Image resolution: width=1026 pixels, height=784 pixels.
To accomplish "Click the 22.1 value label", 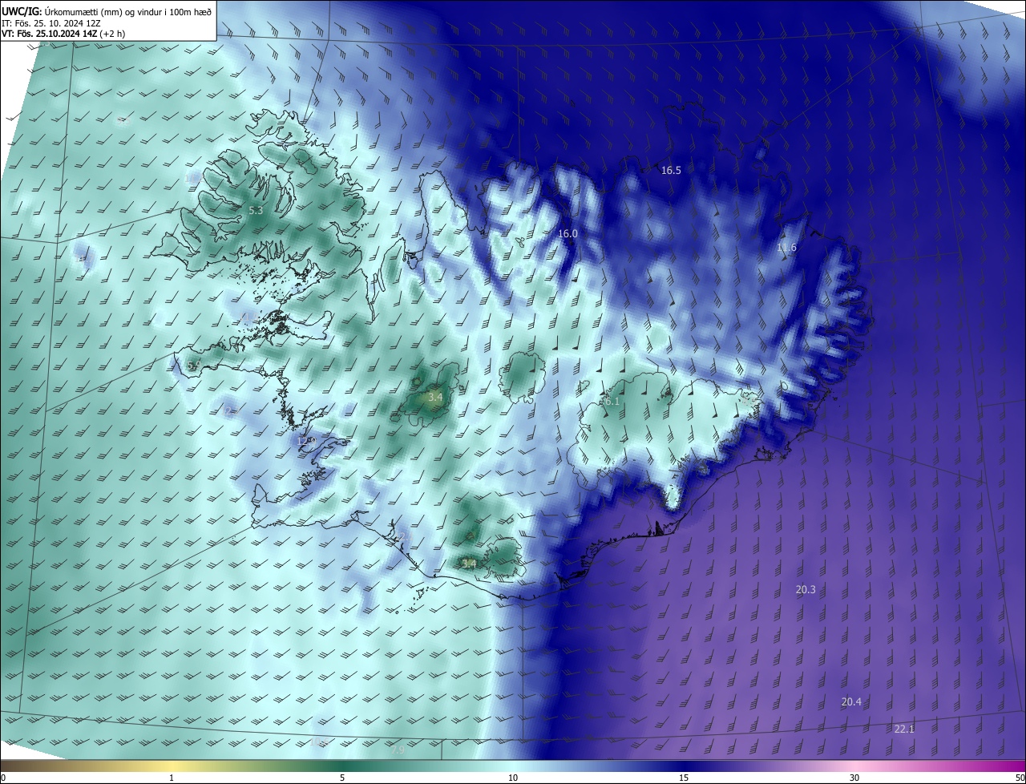I will (904, 729).
